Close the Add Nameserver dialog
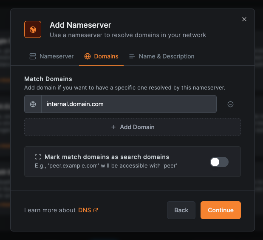Screen dimensions: 263x240 (x=244, y=19)
